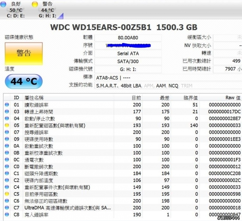
Task: Select attribute row 斷電撤銷次數
Action: (123, 166)
